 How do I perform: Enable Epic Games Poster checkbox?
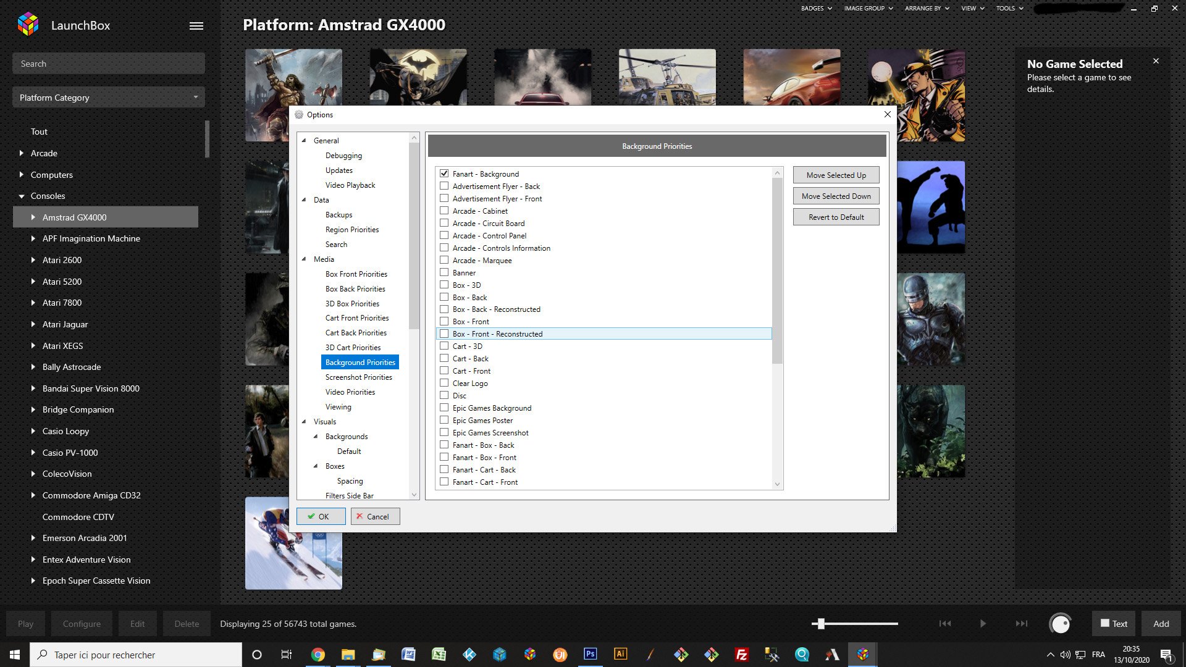coord(444,420)
